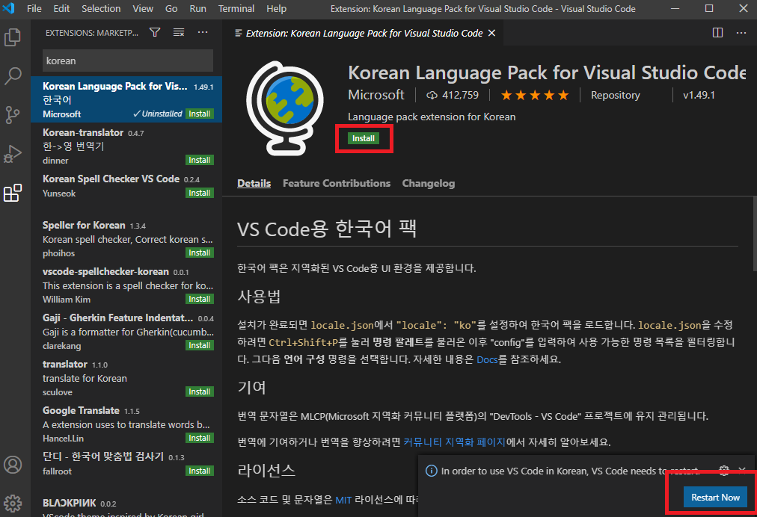The image size is (757, 517).
Task: Open the Source Control view
Action: (x=13, y=115)
